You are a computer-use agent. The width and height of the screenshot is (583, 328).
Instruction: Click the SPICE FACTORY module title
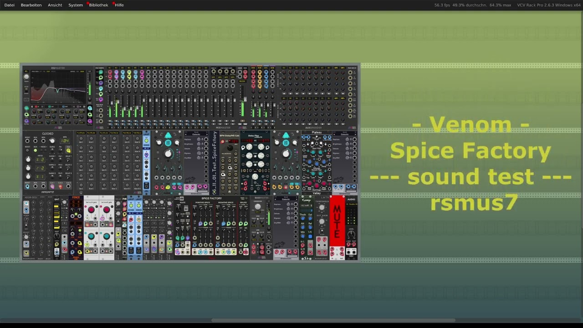click(x=211, y=199)
